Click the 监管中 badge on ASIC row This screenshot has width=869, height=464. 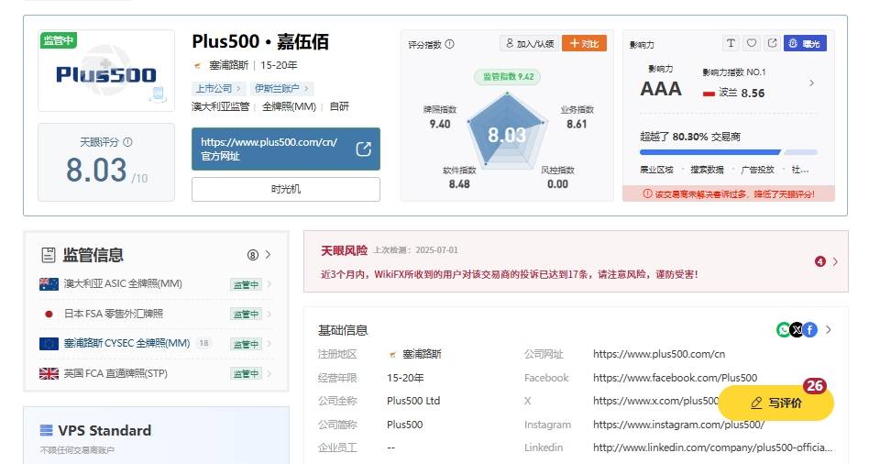click(246, 284)
